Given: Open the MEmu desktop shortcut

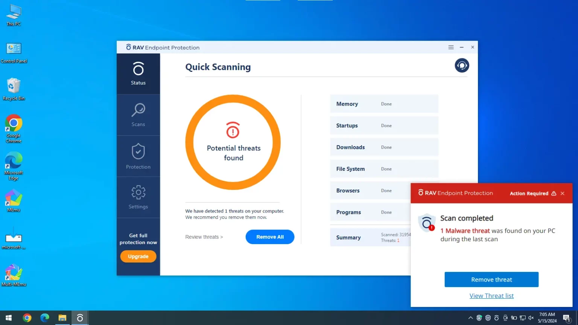Looking at the screenshot, I should 14,200.
